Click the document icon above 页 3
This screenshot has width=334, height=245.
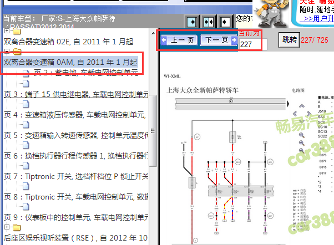click(x=26, y=84)
